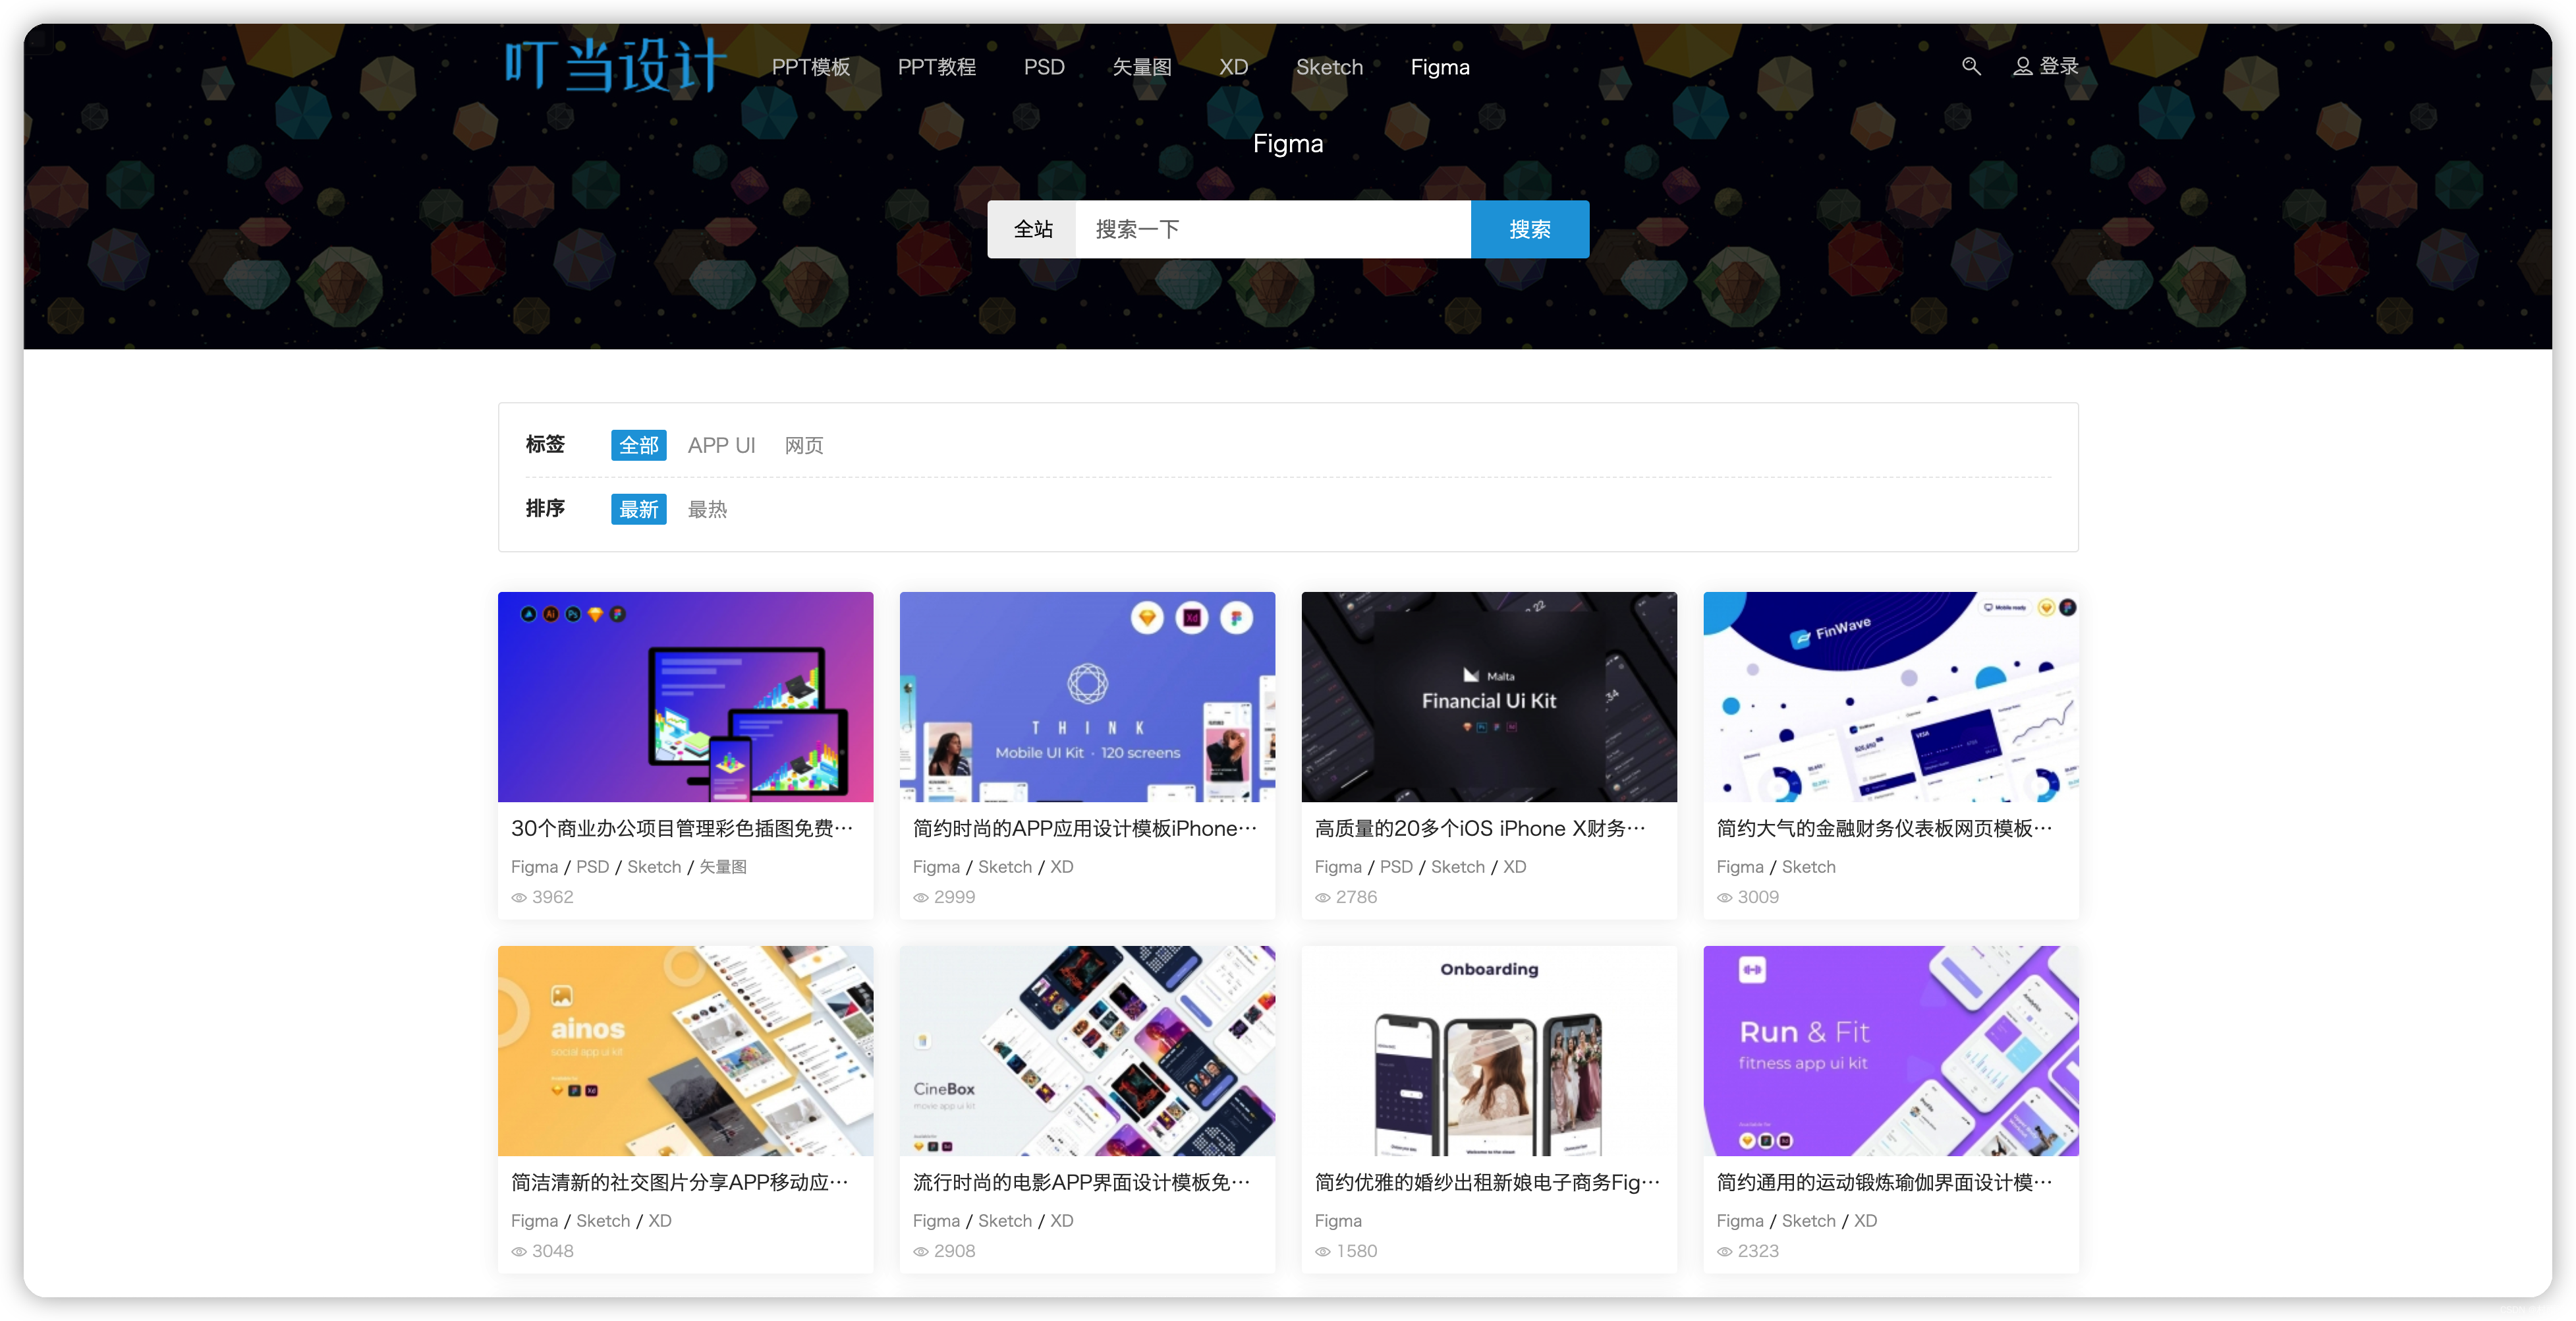Open the PPT模板 navigation menu

[x=810, y=67]
